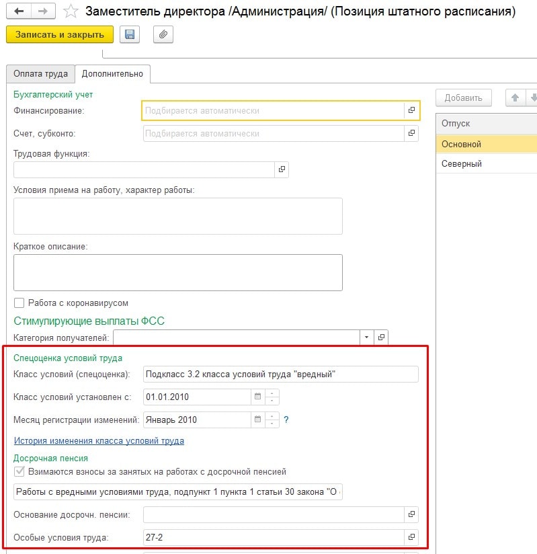
Task: Open calendar for Класс условий установлен с
Action: [257, 397]
